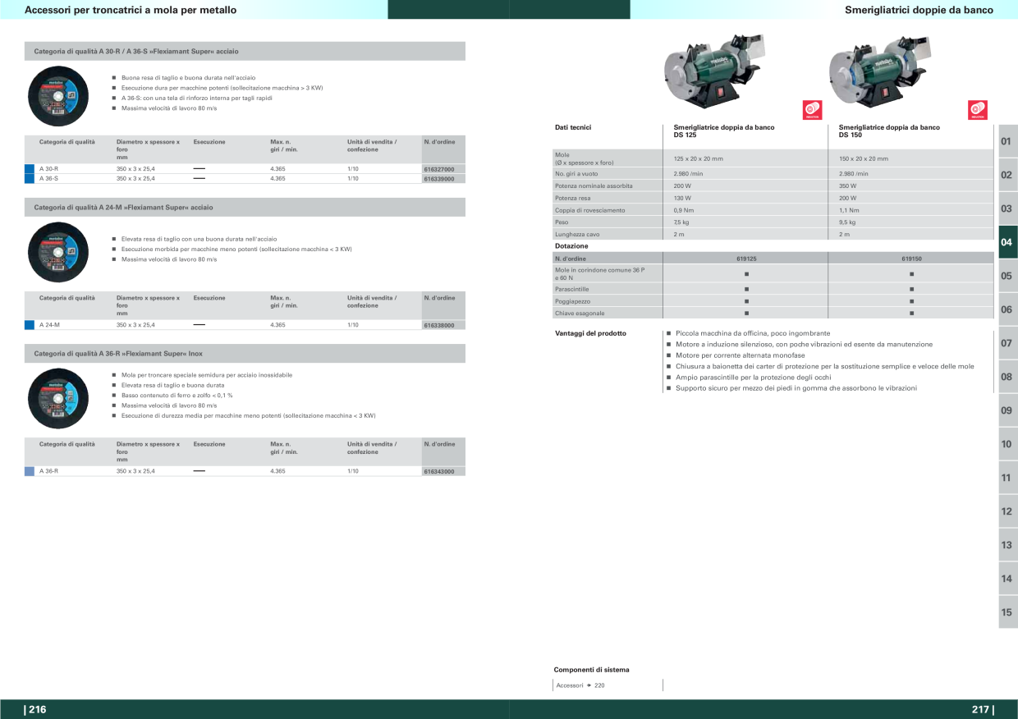Open chapter tab 05

point(1007,276)
